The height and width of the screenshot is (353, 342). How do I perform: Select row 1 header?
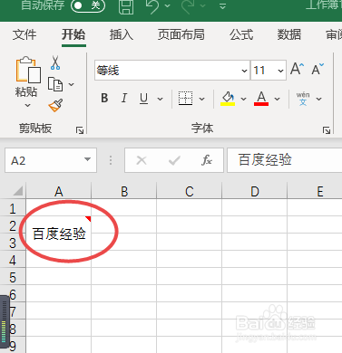pos(13,208)
